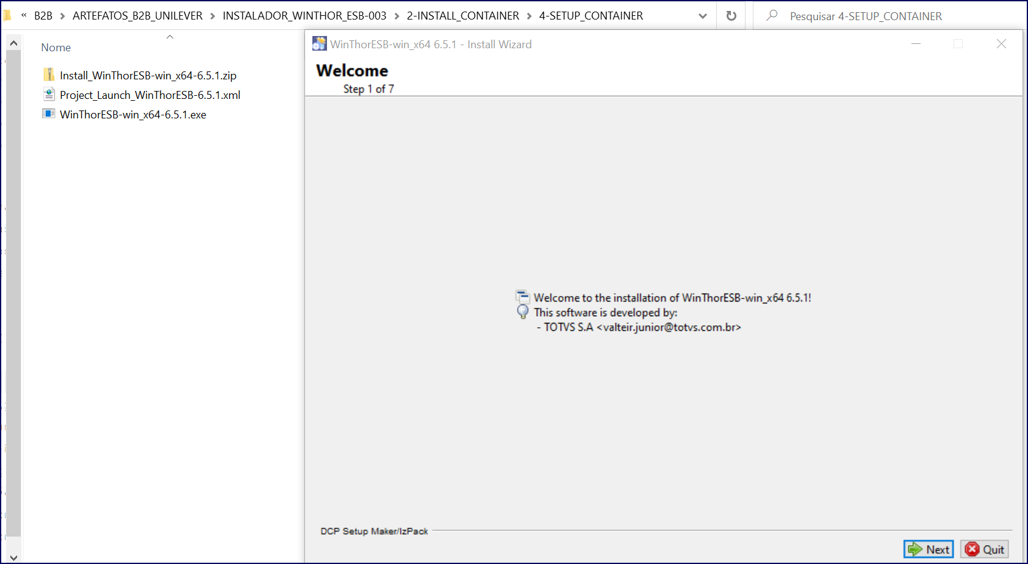Click Project_Launch_WinThorESB-6.5.1.xml file name
This screenshot has height=564, width=1028.
coord(150,95)
